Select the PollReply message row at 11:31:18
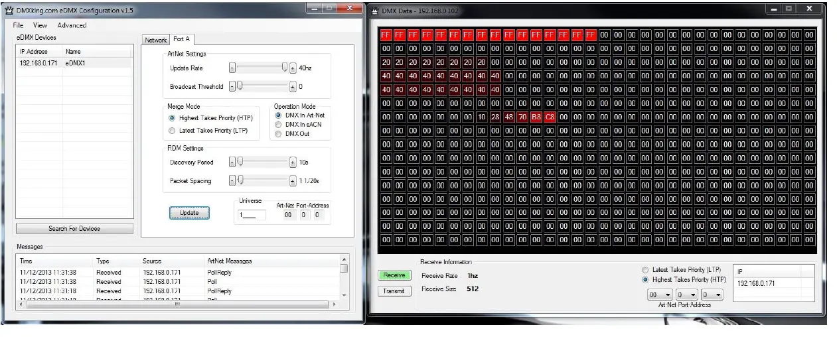 point(178,291)
